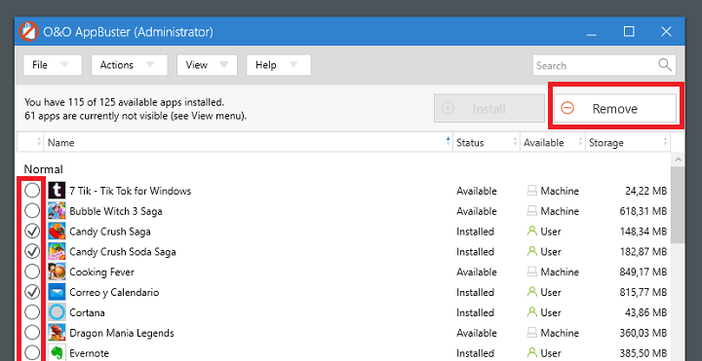The height and width of the screenshot is (361, 702).
Task: Check the Cortana checkbox
Action: [32, 312]
